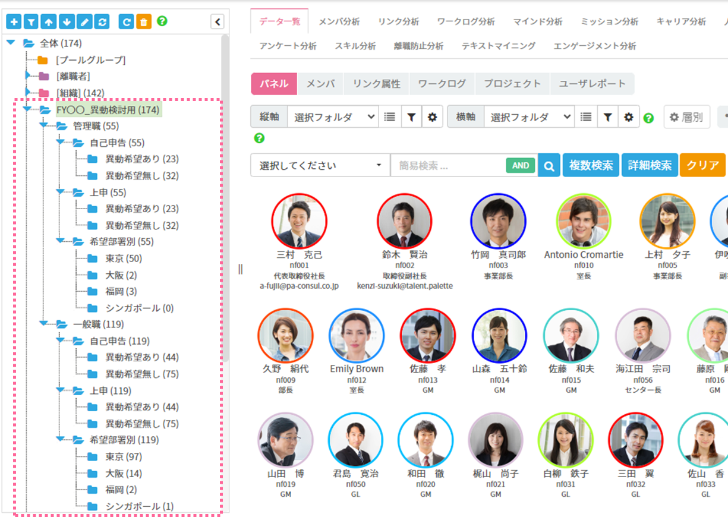Click the folder tree filter funnel icon
728x517 pixels.
click(x=31, y=22)
